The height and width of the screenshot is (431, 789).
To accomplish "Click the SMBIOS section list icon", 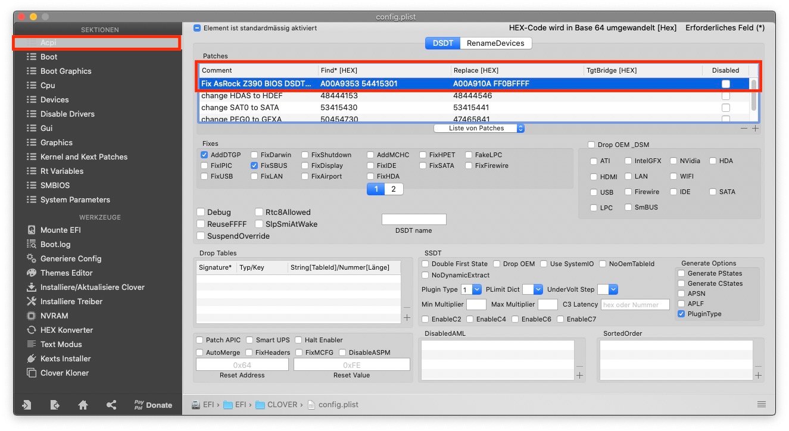I will click(x=31, y=186).
